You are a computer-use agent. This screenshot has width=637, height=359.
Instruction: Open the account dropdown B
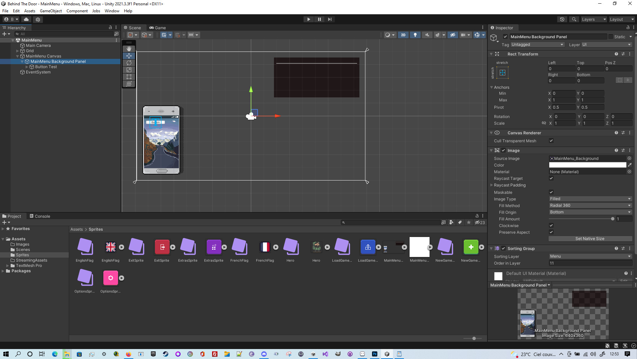(x=11, y=19)
